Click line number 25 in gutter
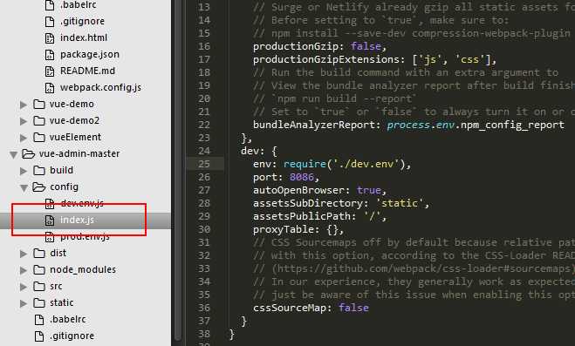 pyautogui.click(x=204, y=164)
